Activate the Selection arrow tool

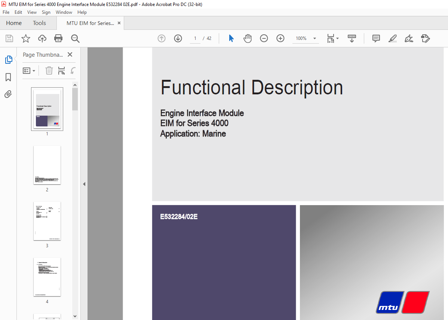click(231, 38)
